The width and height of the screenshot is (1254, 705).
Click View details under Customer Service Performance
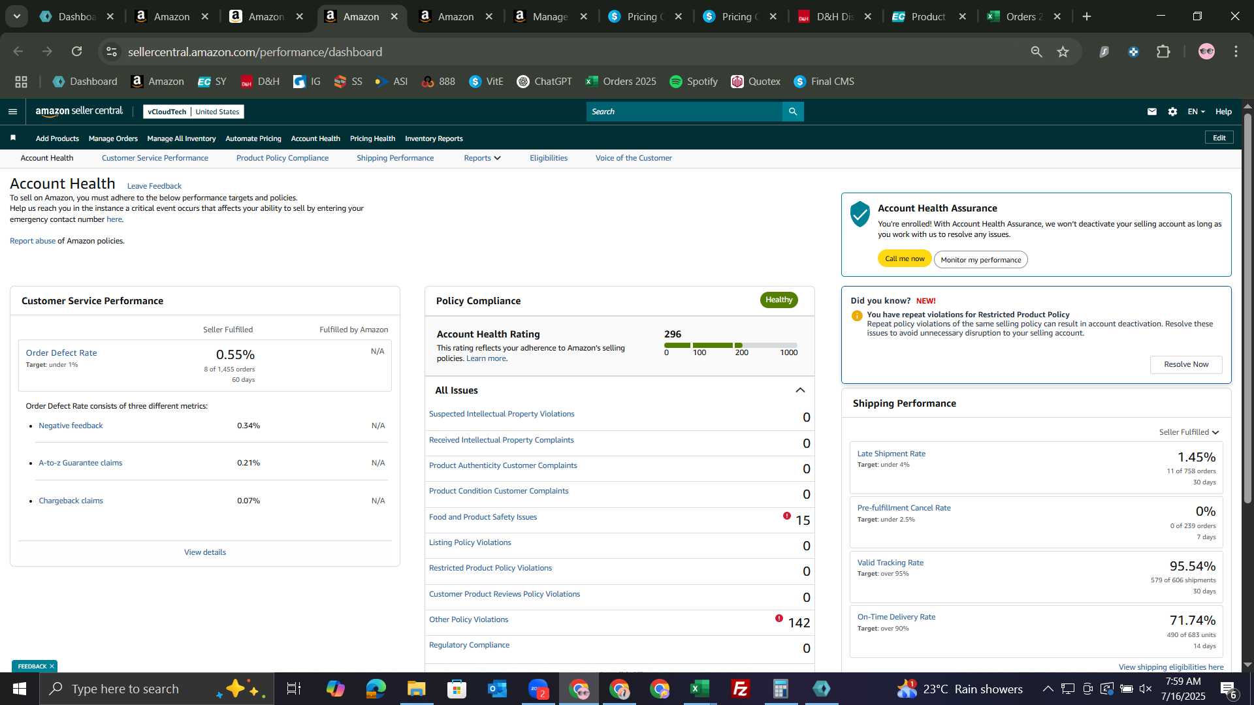pyautogui.click(x=205, y=552)
